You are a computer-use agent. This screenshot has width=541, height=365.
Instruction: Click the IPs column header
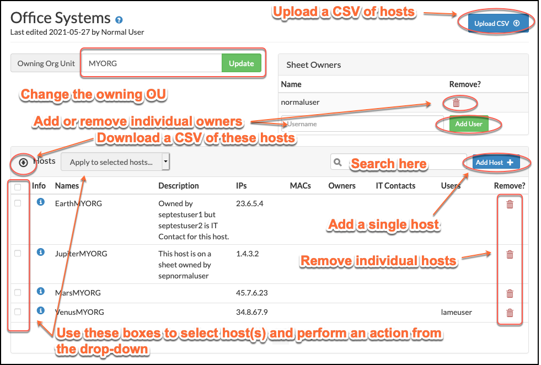[x=241, y=186]
